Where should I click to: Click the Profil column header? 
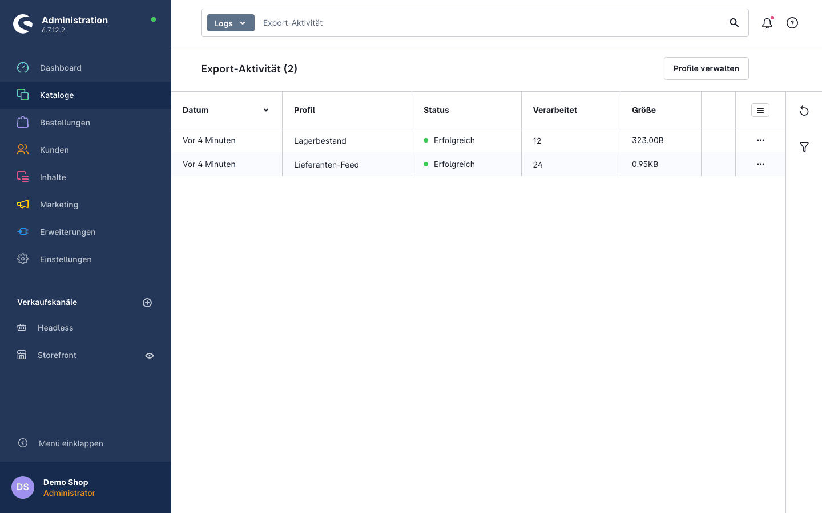coord(347,110)
